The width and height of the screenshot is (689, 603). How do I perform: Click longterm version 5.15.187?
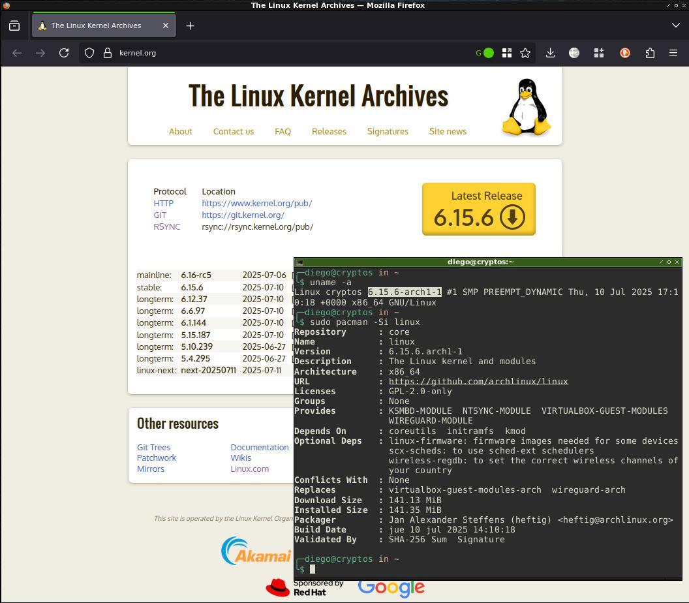click(x=196, y=335)
